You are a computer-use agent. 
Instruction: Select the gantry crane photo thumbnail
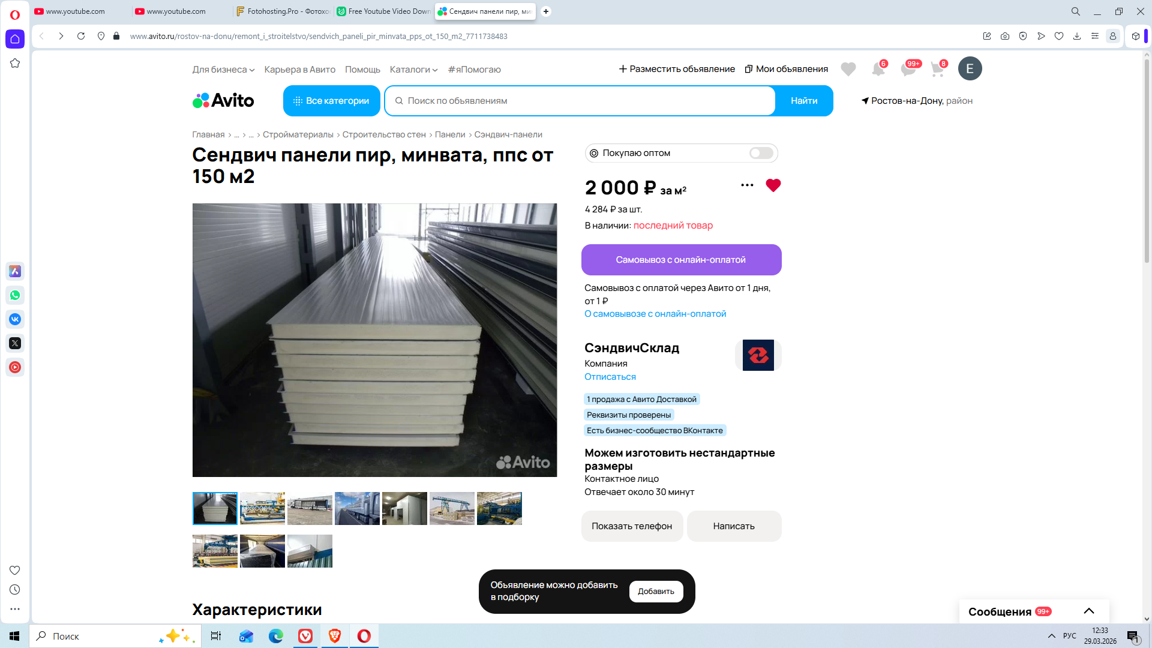pyautogui.click(x=452, y=508)
